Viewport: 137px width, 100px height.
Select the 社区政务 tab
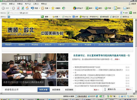tap(56, 90)
